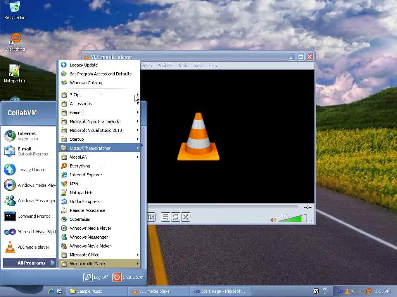Viewport: 397px width, 297px height.
Task: Expand Startup program folder
Action: click(x=99, y=139)
